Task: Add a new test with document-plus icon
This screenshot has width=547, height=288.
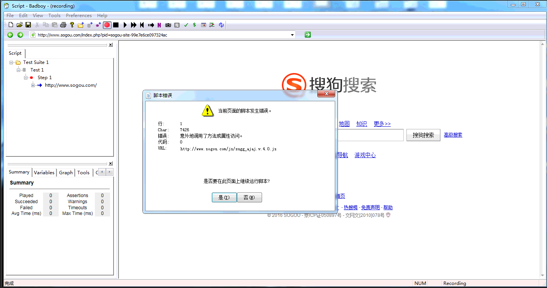Action: tap(90, 25)
